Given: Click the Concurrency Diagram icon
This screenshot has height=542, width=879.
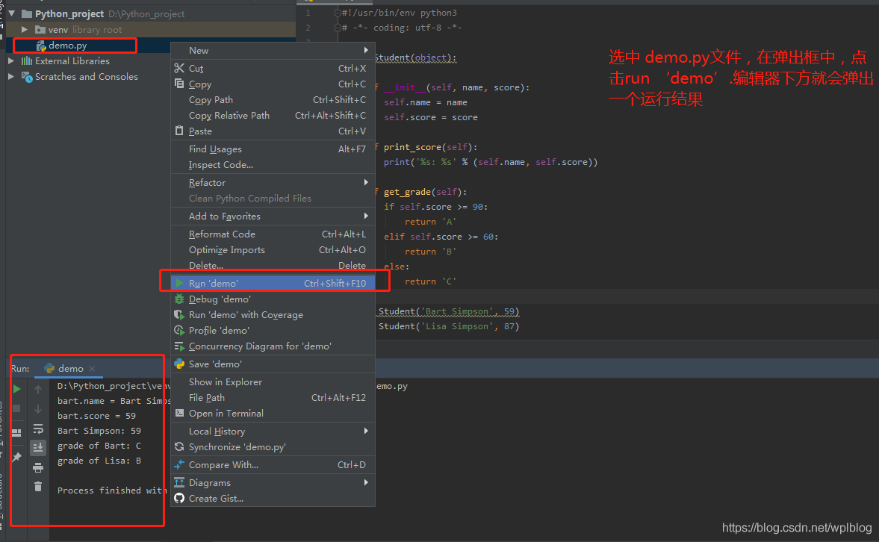Looking at the screenshot, I should pos(179,346).
